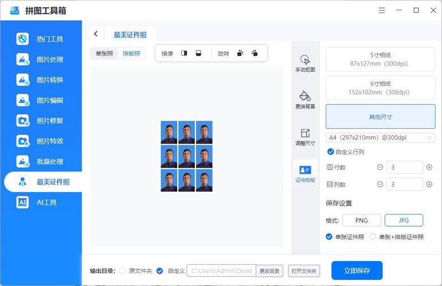Open the 调整尺寸 resize tool
This screenshot has width=442, height=286.
(305, 136)
